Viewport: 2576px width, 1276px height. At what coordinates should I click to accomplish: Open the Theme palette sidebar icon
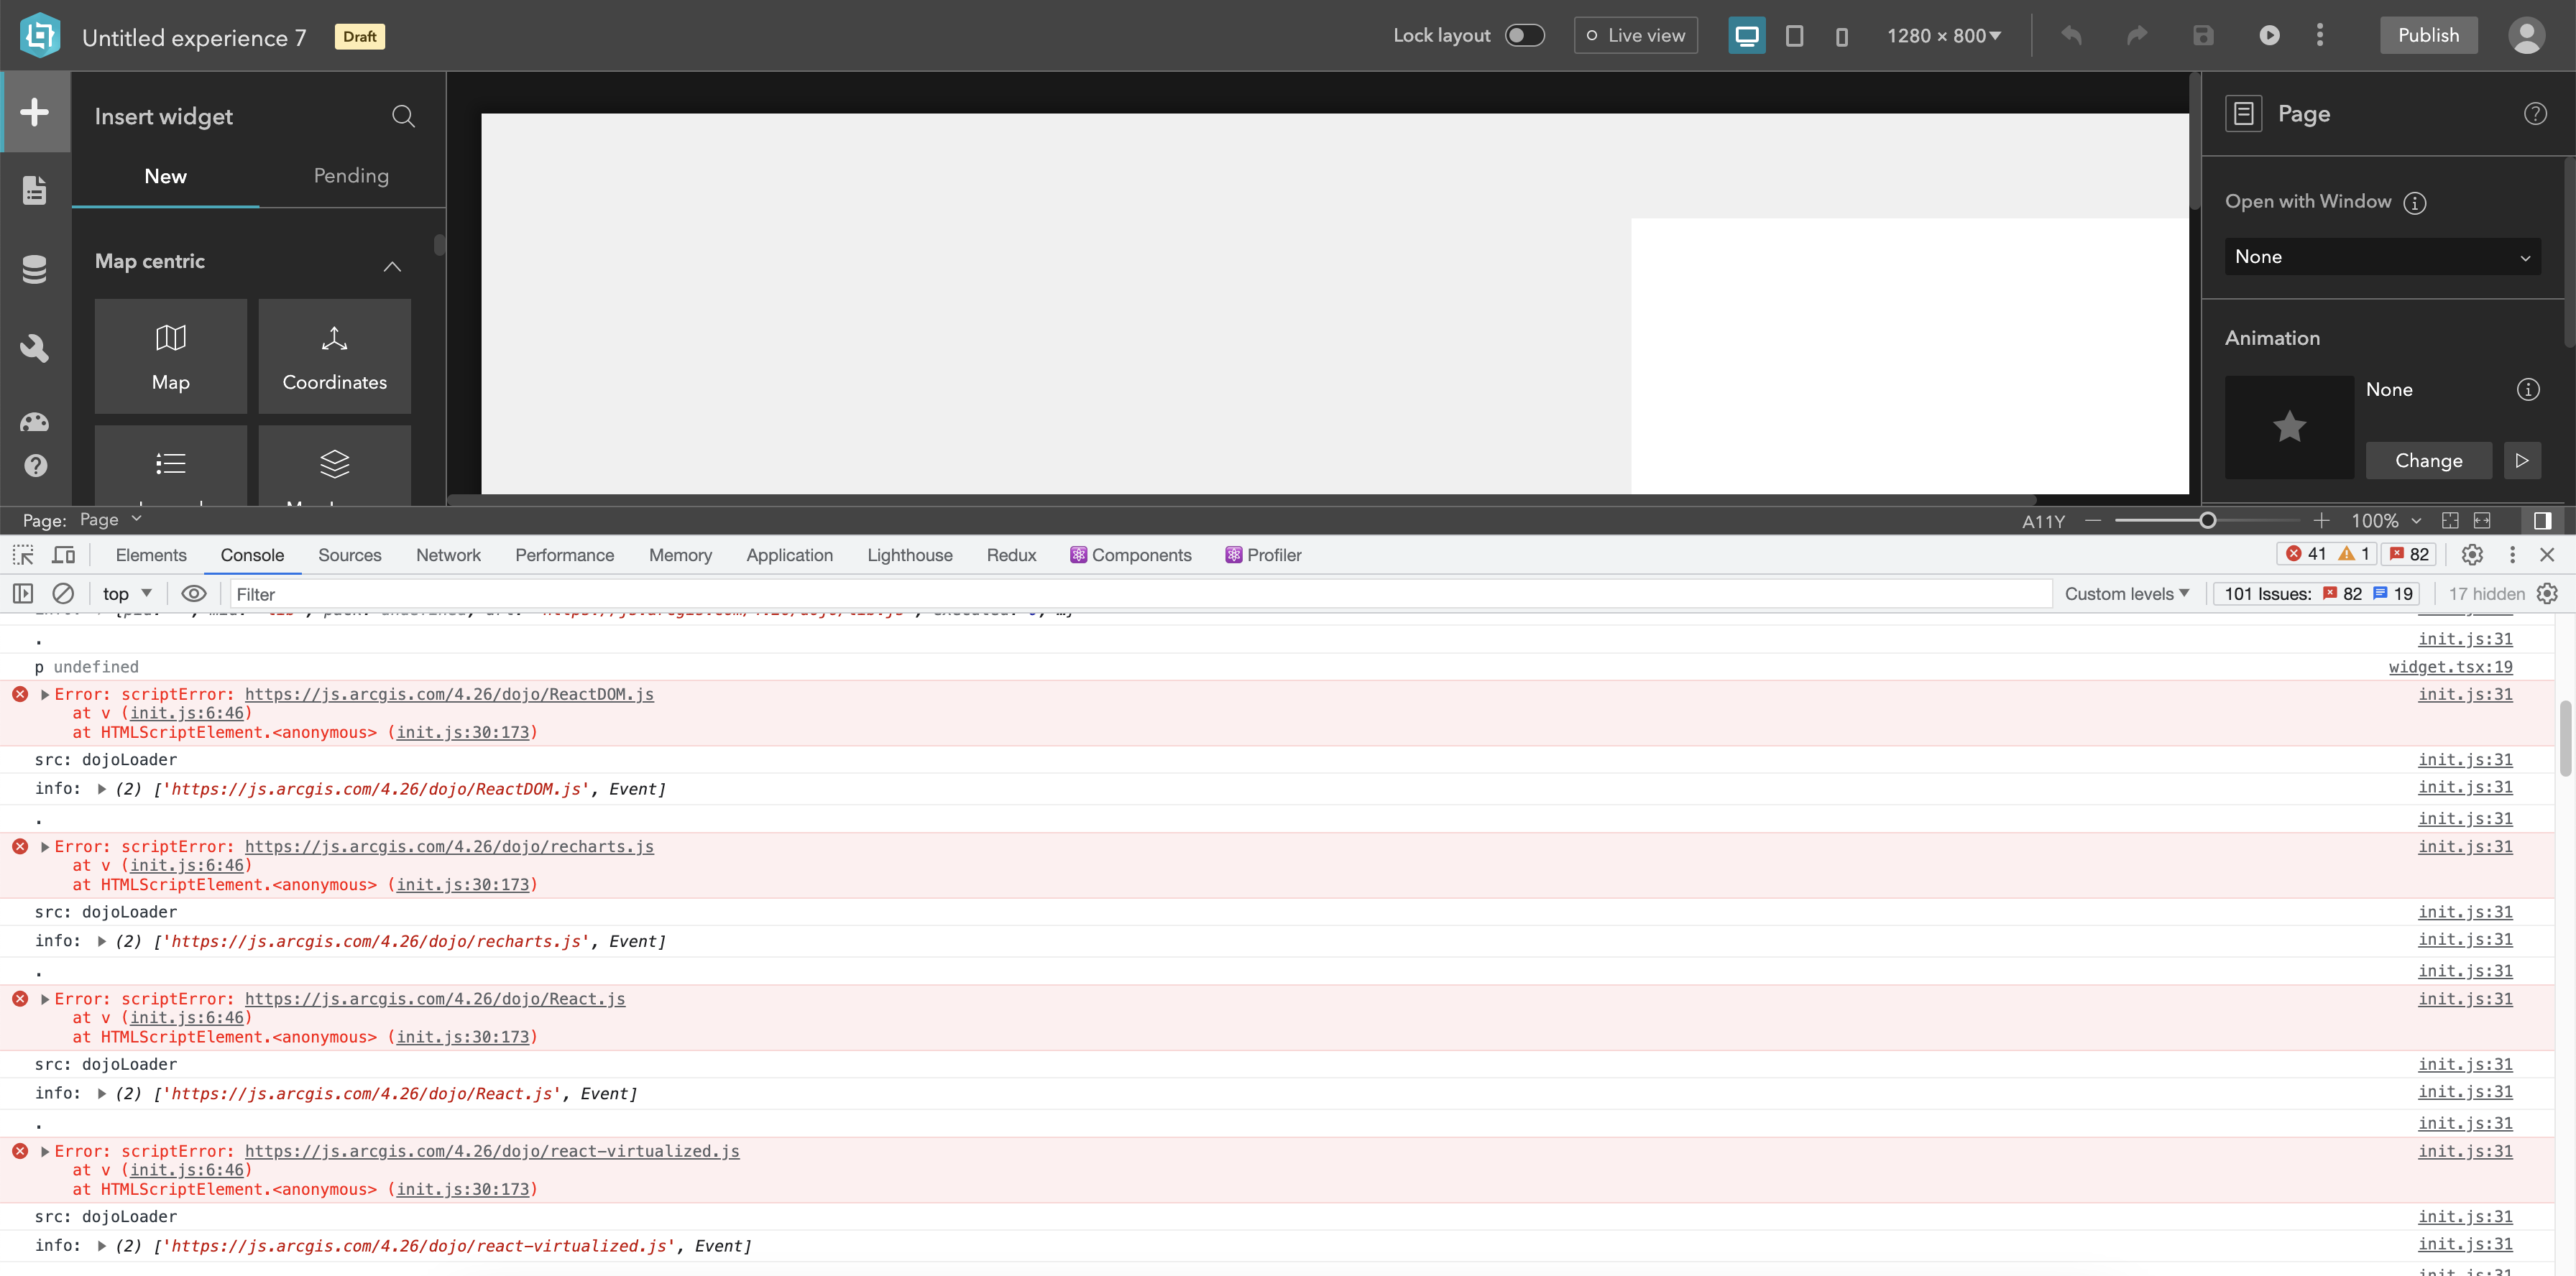pos(35,422)
